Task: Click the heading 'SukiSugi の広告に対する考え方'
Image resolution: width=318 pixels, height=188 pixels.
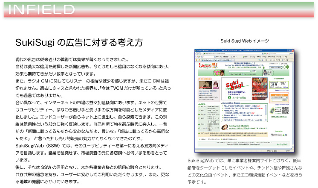Action: click(x=79, y=42)
